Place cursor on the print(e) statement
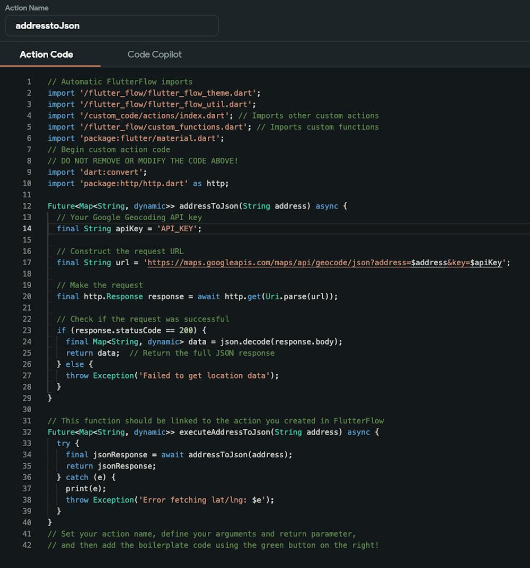 86,489
